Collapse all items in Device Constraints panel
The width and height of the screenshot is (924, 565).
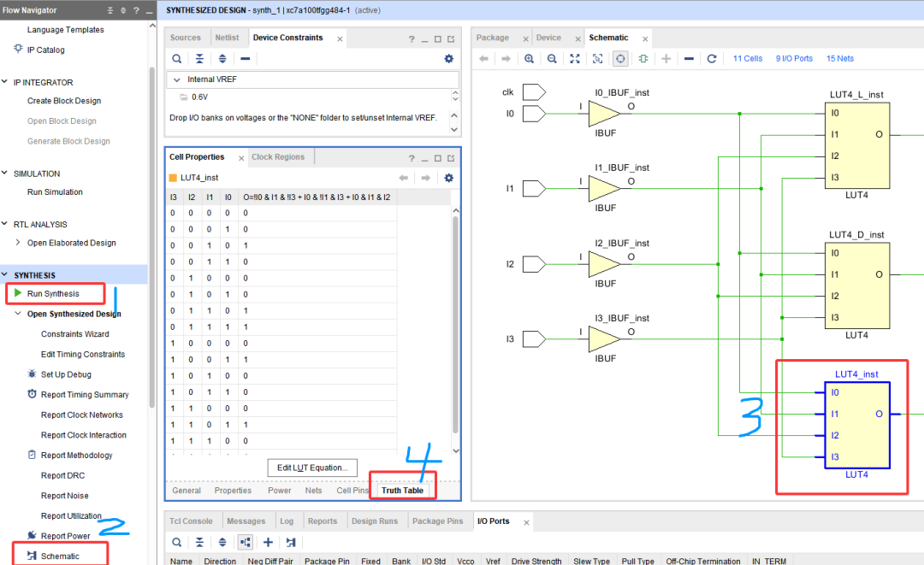coord(199,59)
